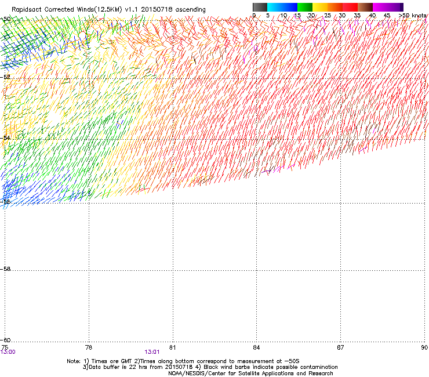Click the '>50 knots' legend label

412,16
